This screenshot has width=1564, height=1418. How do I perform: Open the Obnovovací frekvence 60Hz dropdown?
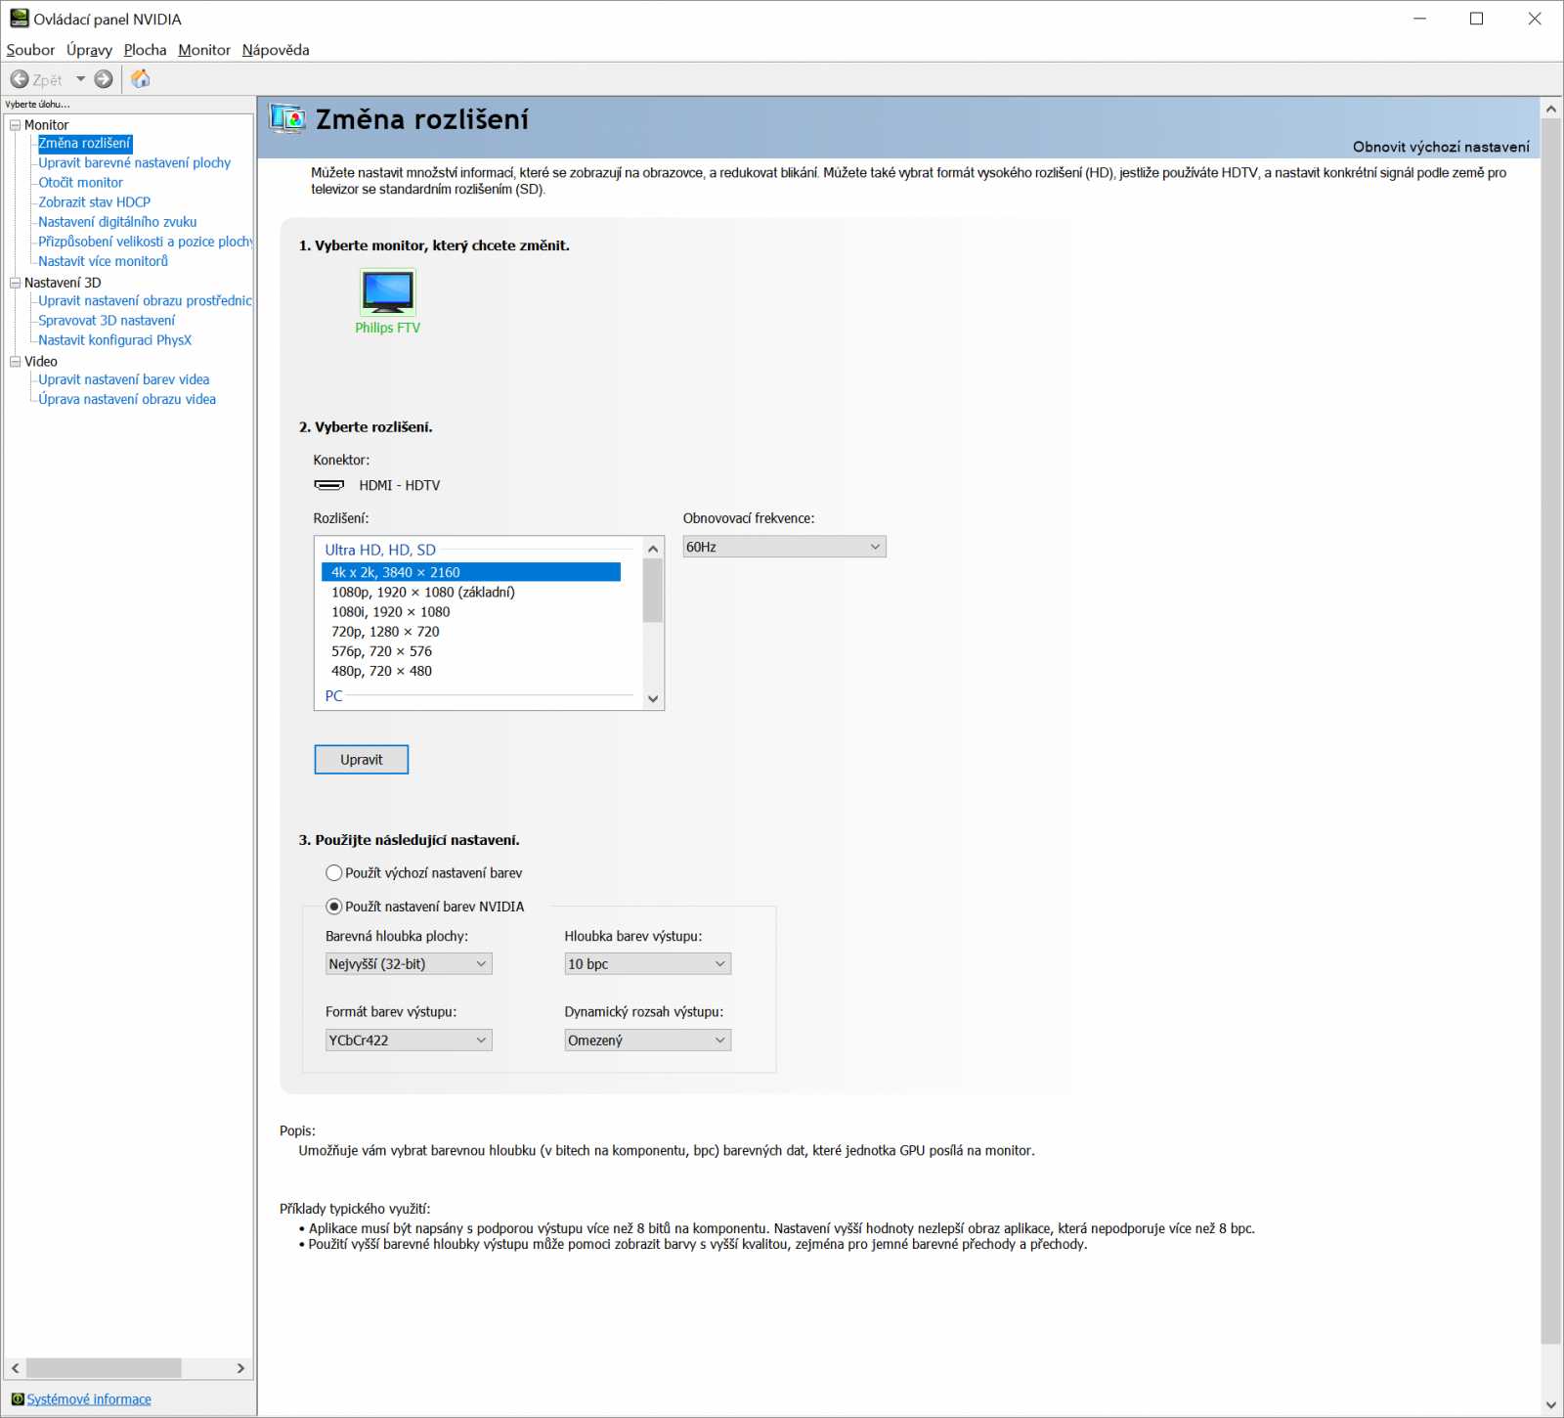[784, 547]
